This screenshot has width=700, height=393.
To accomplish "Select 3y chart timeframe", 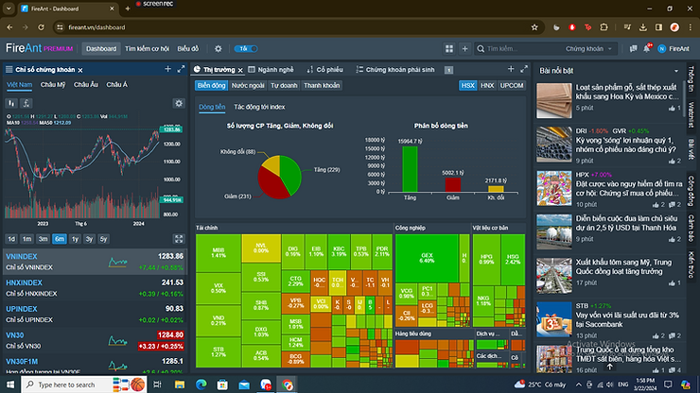I will (x=89, y=239).
